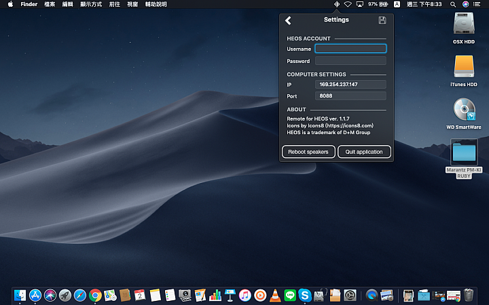Open Siri from the menu bar

coord(465,4)
